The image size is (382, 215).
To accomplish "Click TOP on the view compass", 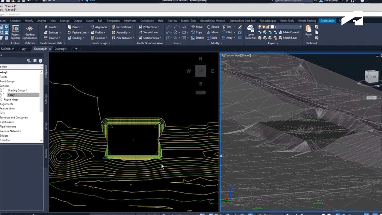I will tap(200, 71).
